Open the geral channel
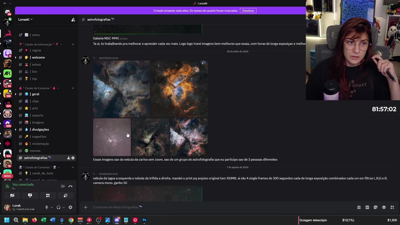 46,94
